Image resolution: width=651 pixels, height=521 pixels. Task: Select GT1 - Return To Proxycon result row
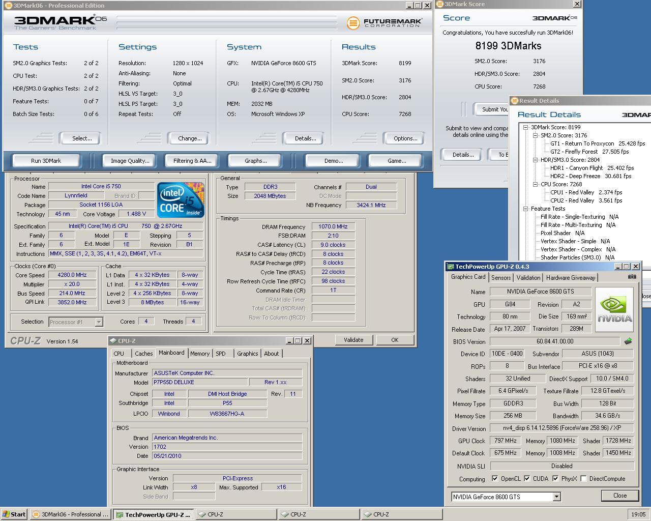(597, 143)
